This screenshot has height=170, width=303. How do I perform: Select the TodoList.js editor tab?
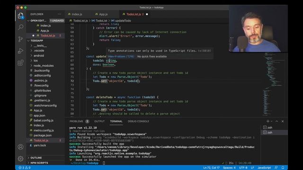pos(135,14)
